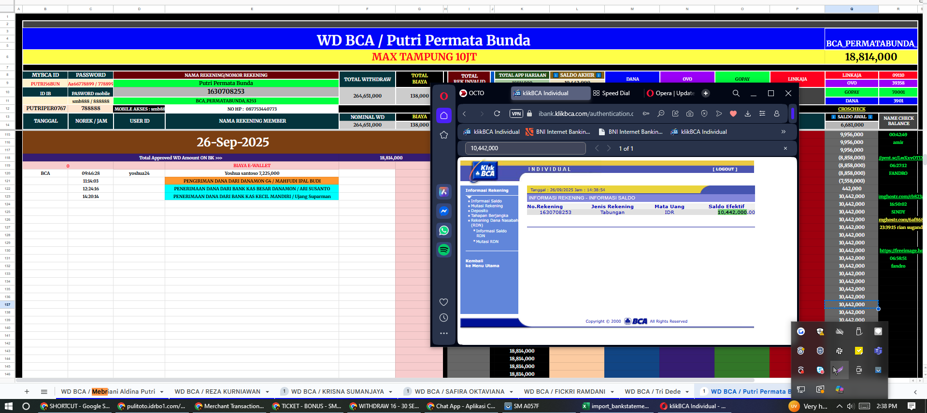The width and height of the screenshot is (927, 413).
Task: Open History clock in Opera sidebar
Action: click(443, 317)
